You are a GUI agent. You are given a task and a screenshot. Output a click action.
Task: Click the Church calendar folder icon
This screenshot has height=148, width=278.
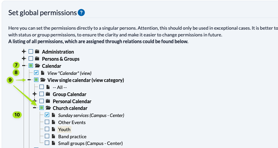click(48, 108)
